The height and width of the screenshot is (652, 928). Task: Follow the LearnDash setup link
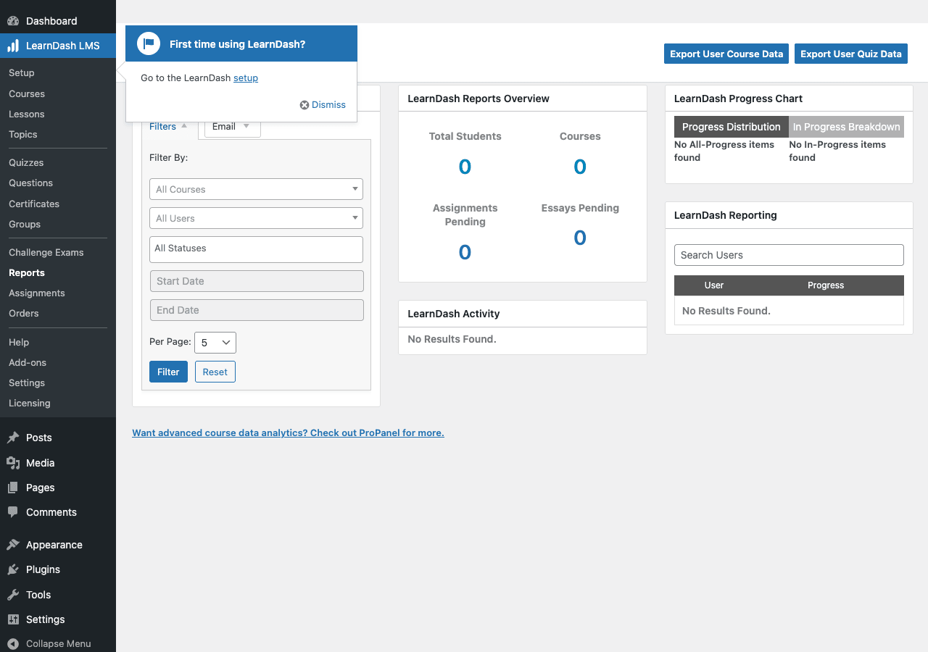[x=246, y=78]
